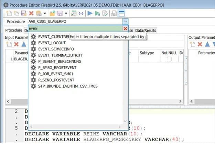
Task: Open the Data/Results tab
Action: (x=145, y=30)
